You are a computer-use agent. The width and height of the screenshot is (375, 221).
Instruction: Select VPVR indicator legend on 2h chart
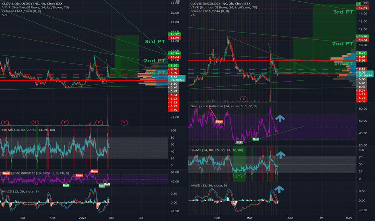[x=224, y=7]
